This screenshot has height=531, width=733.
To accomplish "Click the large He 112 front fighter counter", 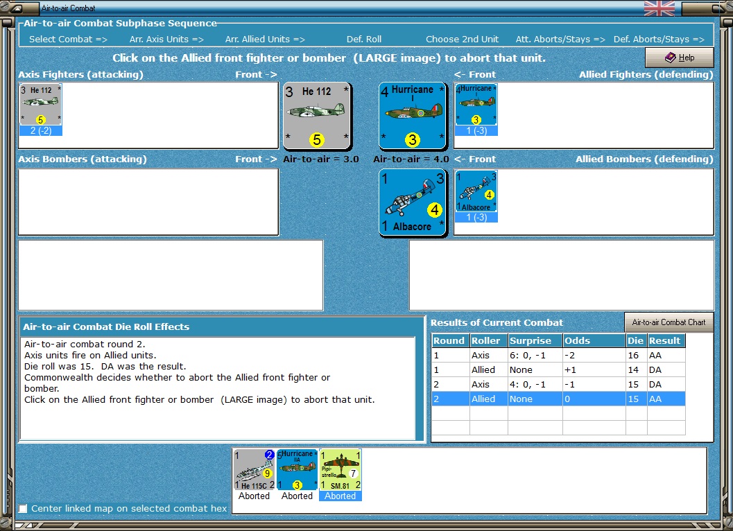I will [317, 116].
